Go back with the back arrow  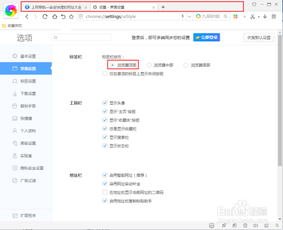click(x=27, y=16)
